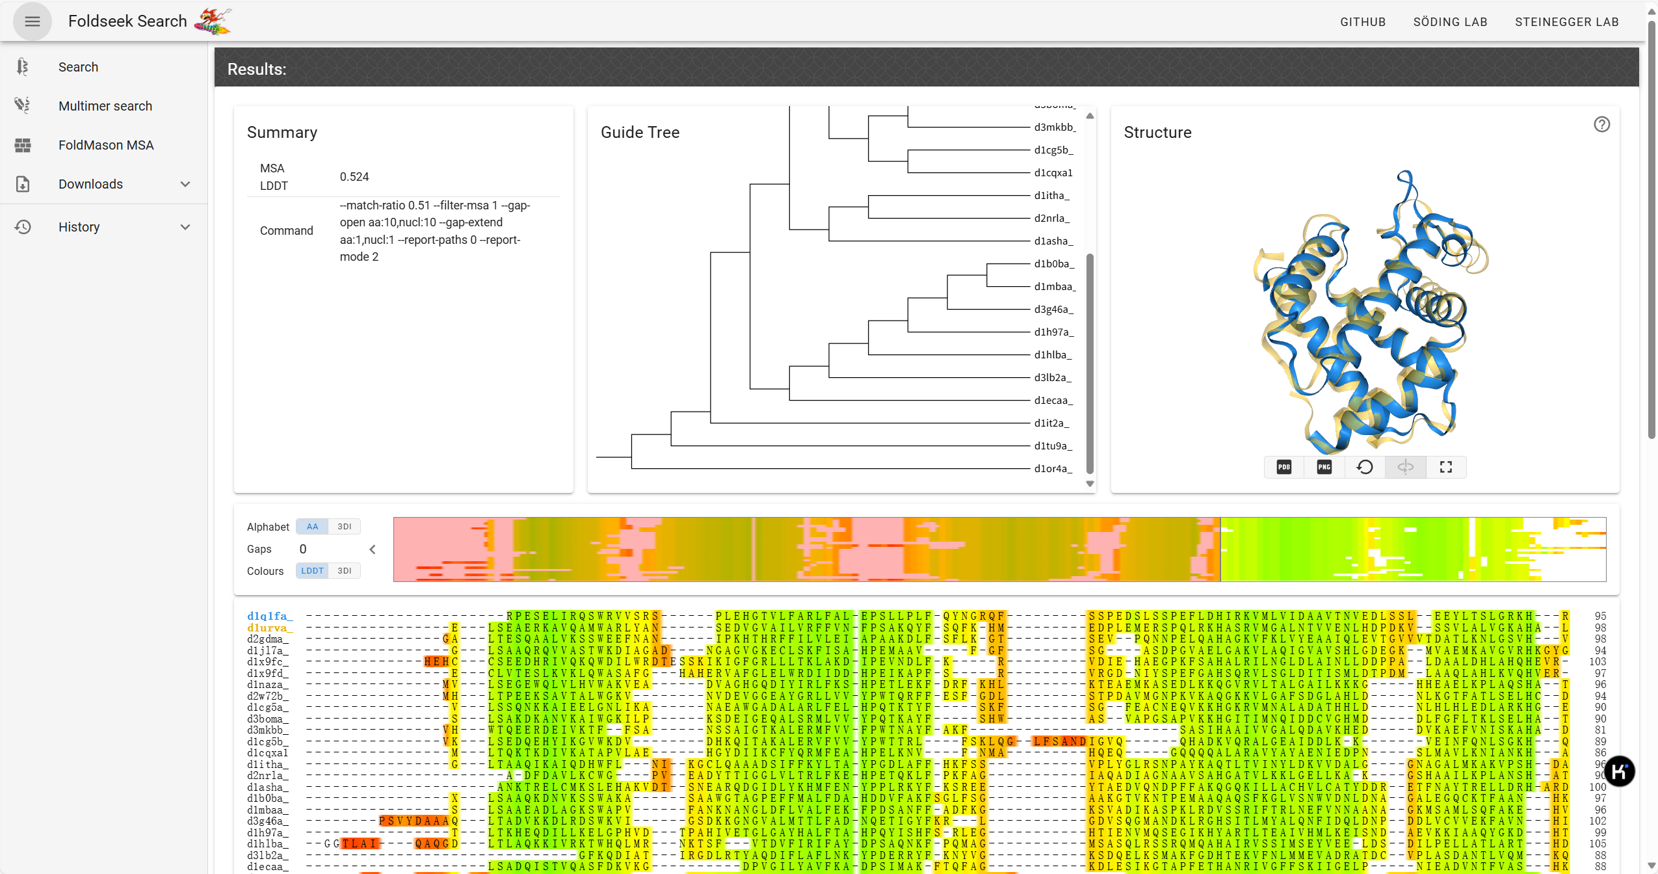Open the Structure help icon
1658x874 pixels.
tap(1601, 124)
